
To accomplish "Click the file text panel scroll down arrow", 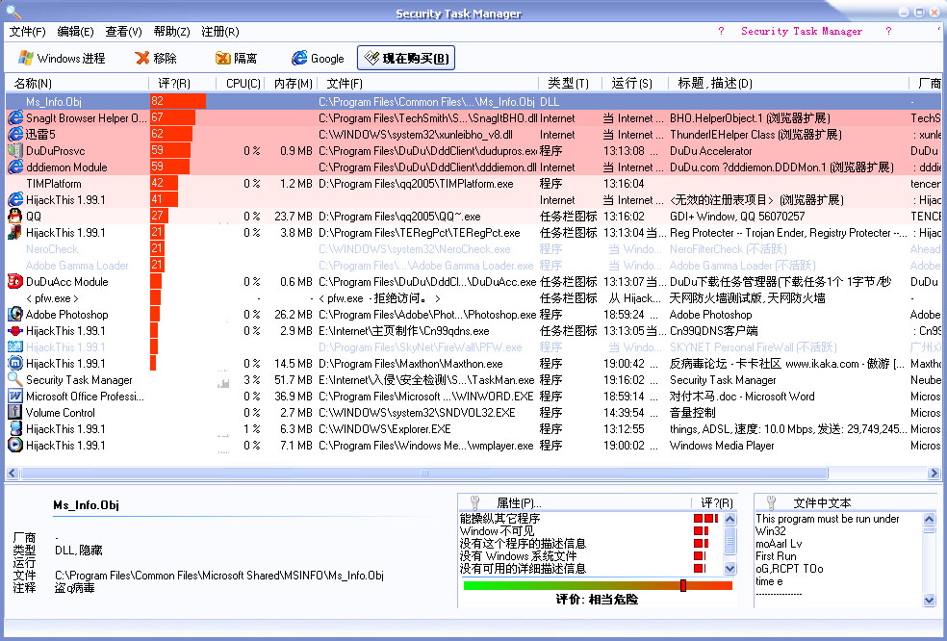I will [x=929, y=600].
